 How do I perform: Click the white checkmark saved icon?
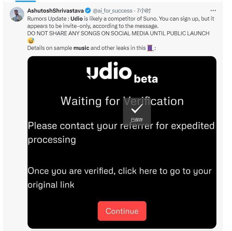(x=137, y=109)
